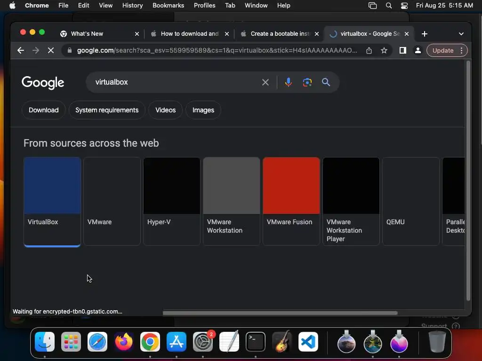This screenshot has height=361, width=482.
Task: Open the File menu
Action: coord(64,5)
